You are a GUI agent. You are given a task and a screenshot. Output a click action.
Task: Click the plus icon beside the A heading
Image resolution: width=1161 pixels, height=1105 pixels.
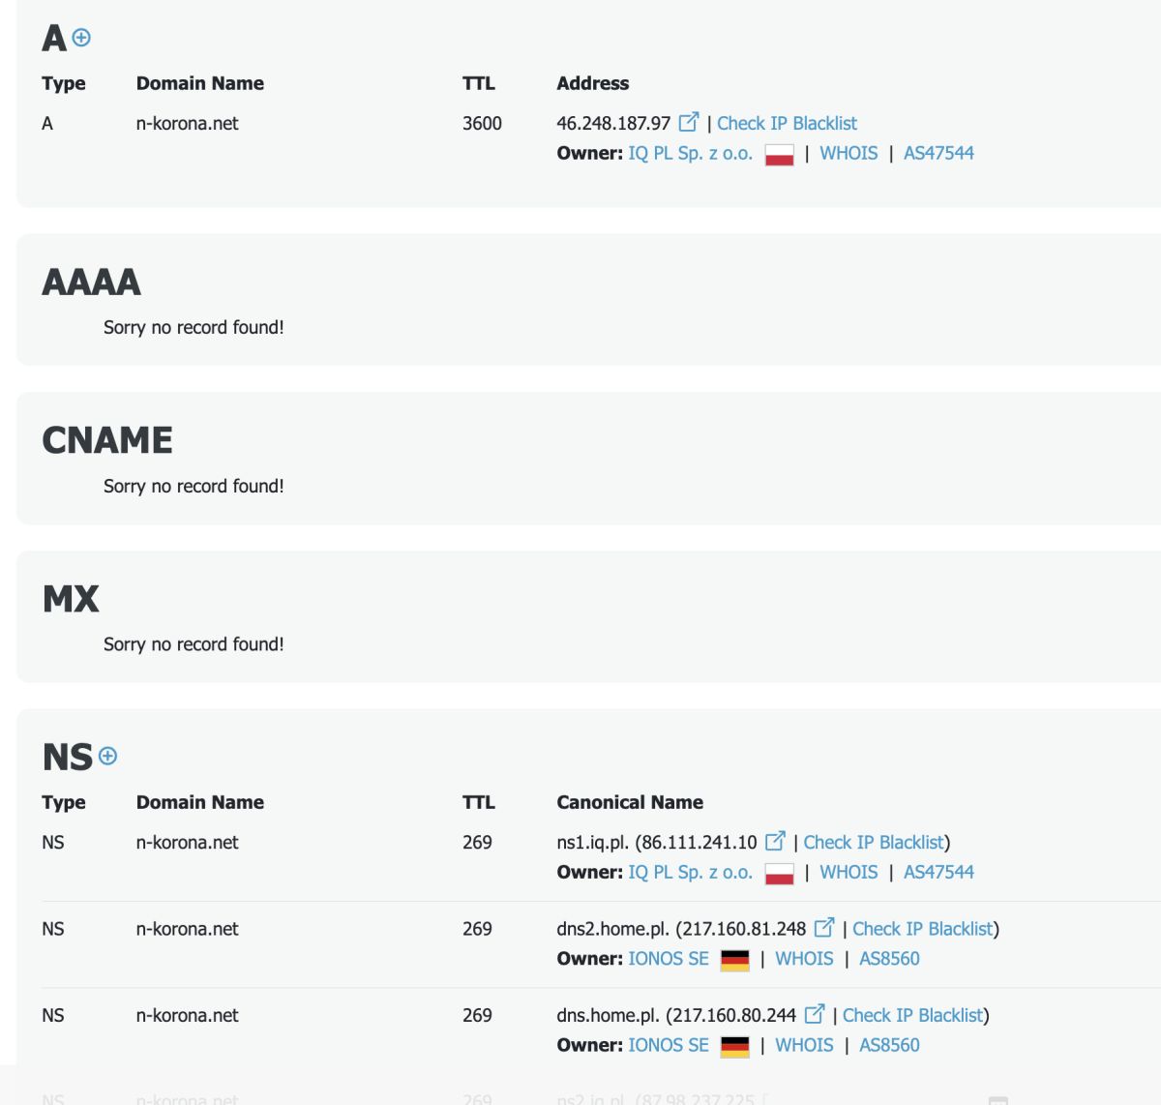pos(82,38)
